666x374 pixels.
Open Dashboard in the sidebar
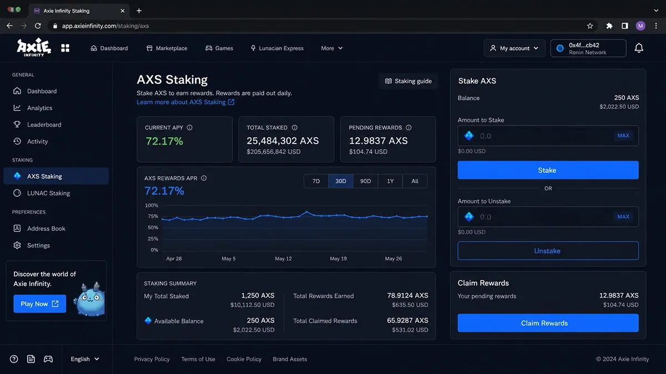coord(56,91)
